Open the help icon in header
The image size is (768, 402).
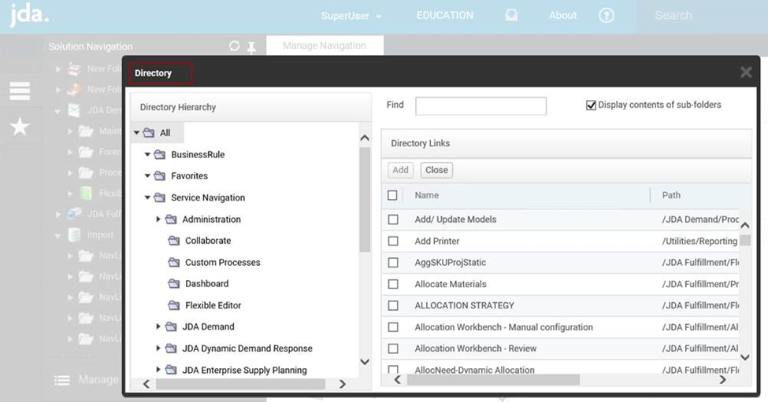607,16
